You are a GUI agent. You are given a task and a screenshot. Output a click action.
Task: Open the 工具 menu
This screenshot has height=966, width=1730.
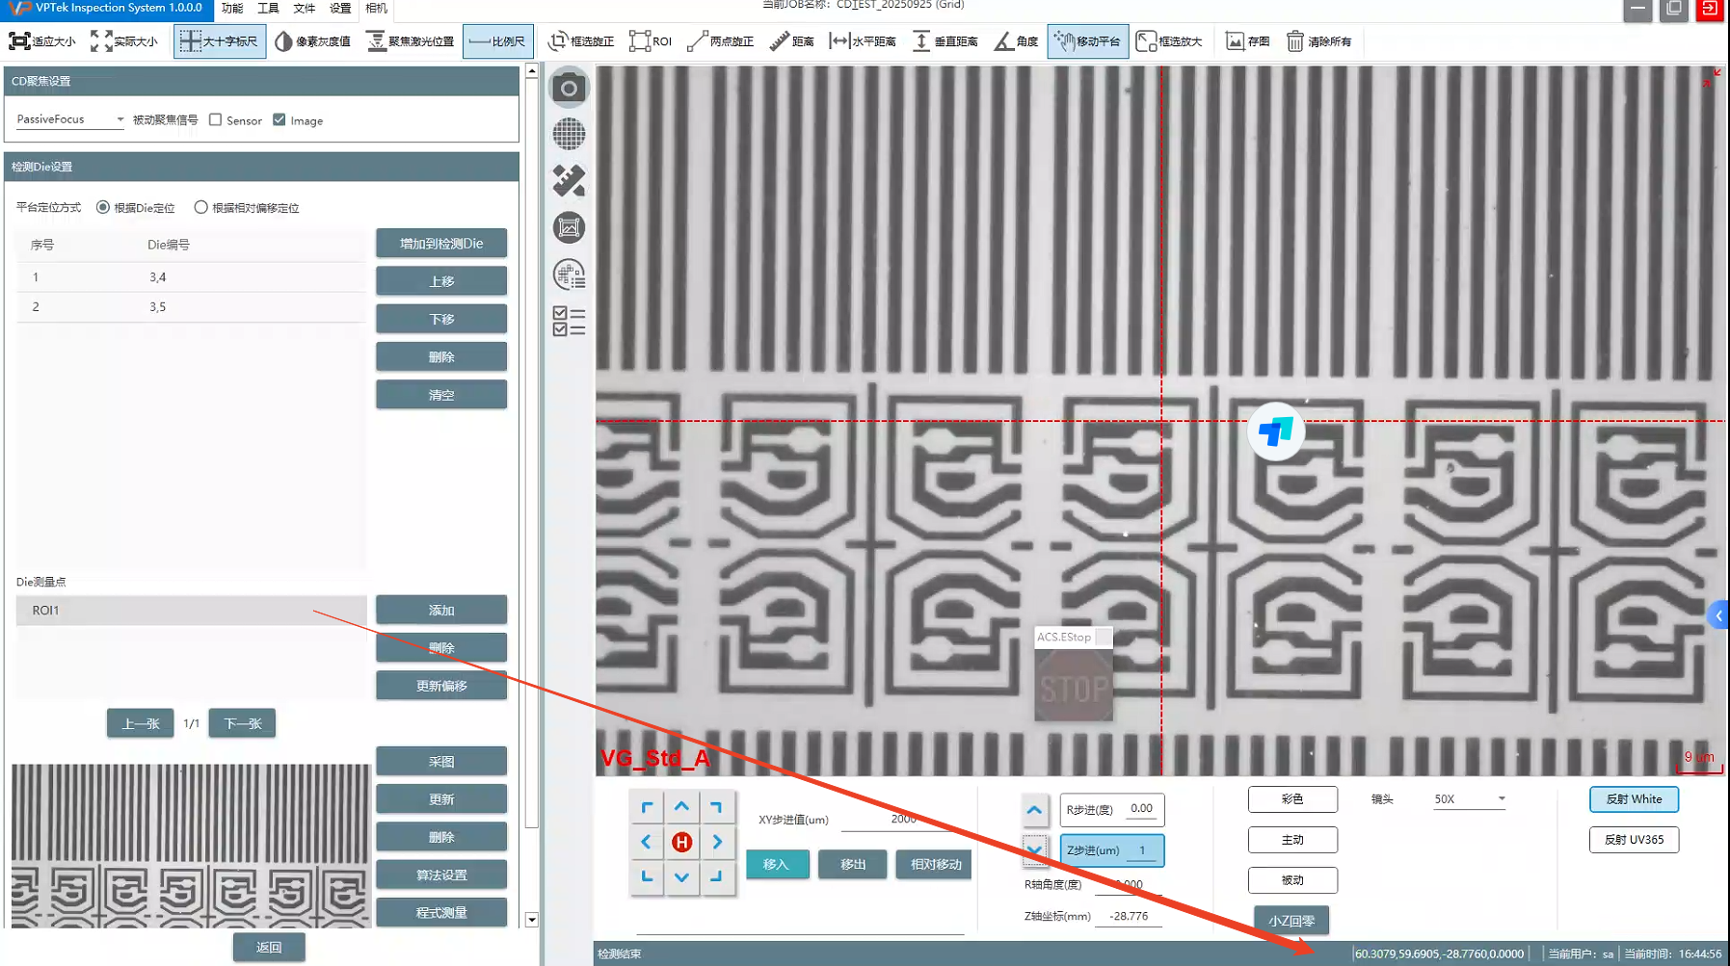click(x=268, y=9)
